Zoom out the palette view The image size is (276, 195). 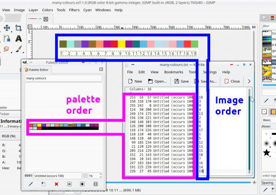(x=69, y=184)
